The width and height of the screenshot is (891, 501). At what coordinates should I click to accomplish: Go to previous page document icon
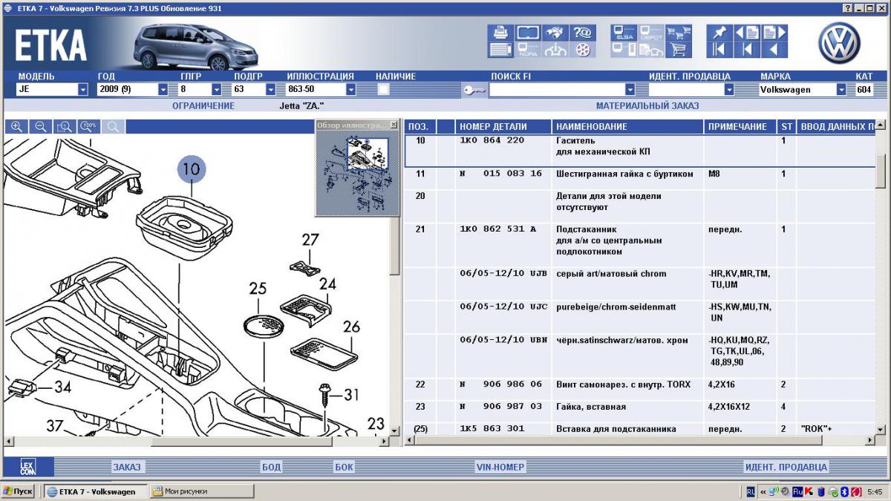pyautogui.click(x=747, y=33)
